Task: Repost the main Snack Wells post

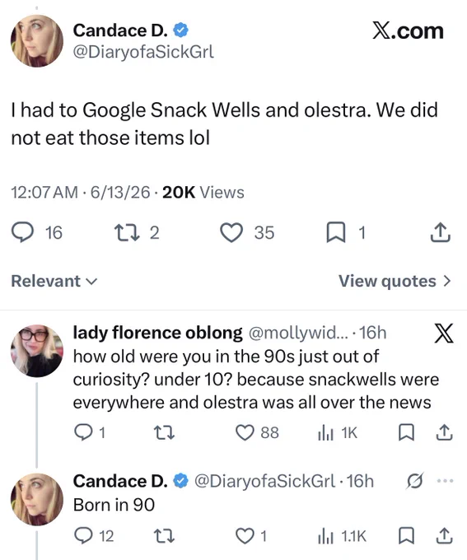Action: coord(126,232)
